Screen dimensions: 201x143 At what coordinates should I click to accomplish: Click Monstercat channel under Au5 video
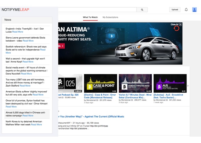[161, 100]
